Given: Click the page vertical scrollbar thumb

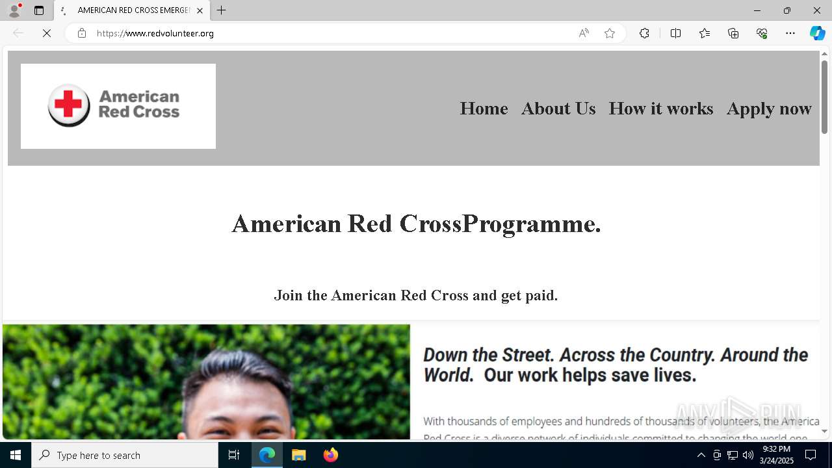Looking at the screenshot, I should point(824,97).
